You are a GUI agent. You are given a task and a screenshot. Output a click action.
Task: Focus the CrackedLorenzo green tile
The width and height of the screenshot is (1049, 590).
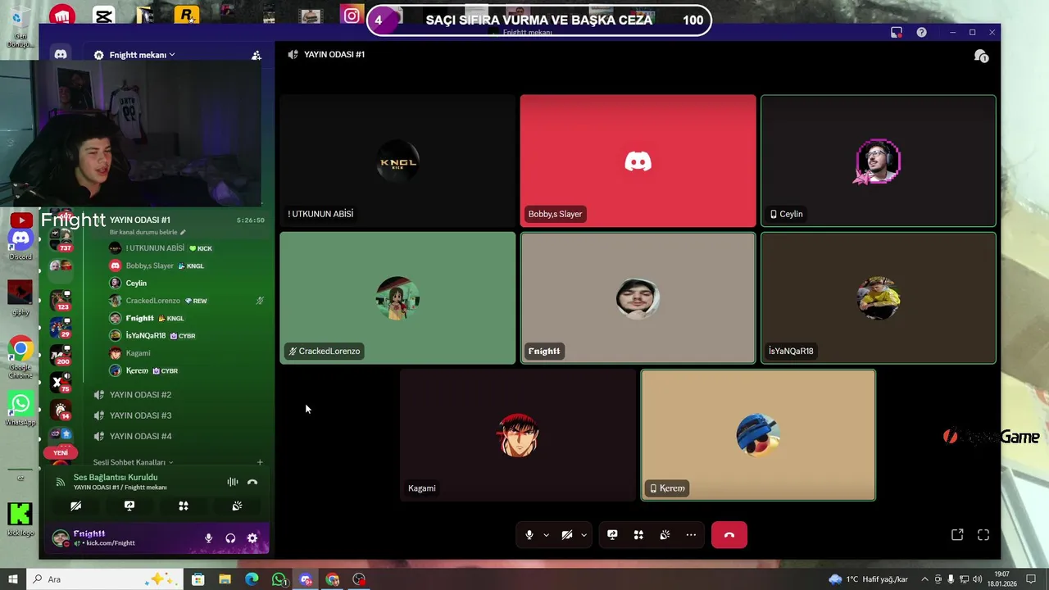397,298
